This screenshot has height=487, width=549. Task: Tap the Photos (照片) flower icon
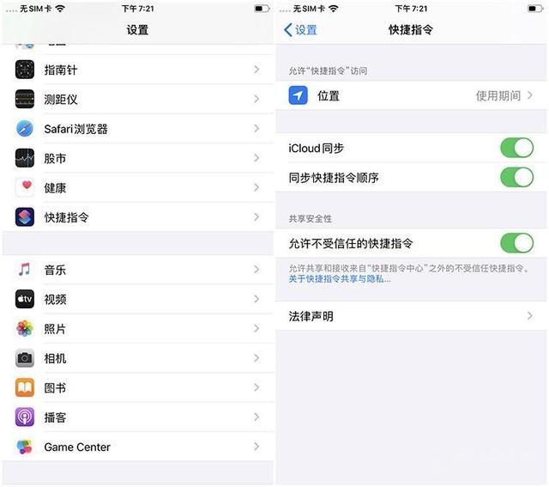point(25,328)
